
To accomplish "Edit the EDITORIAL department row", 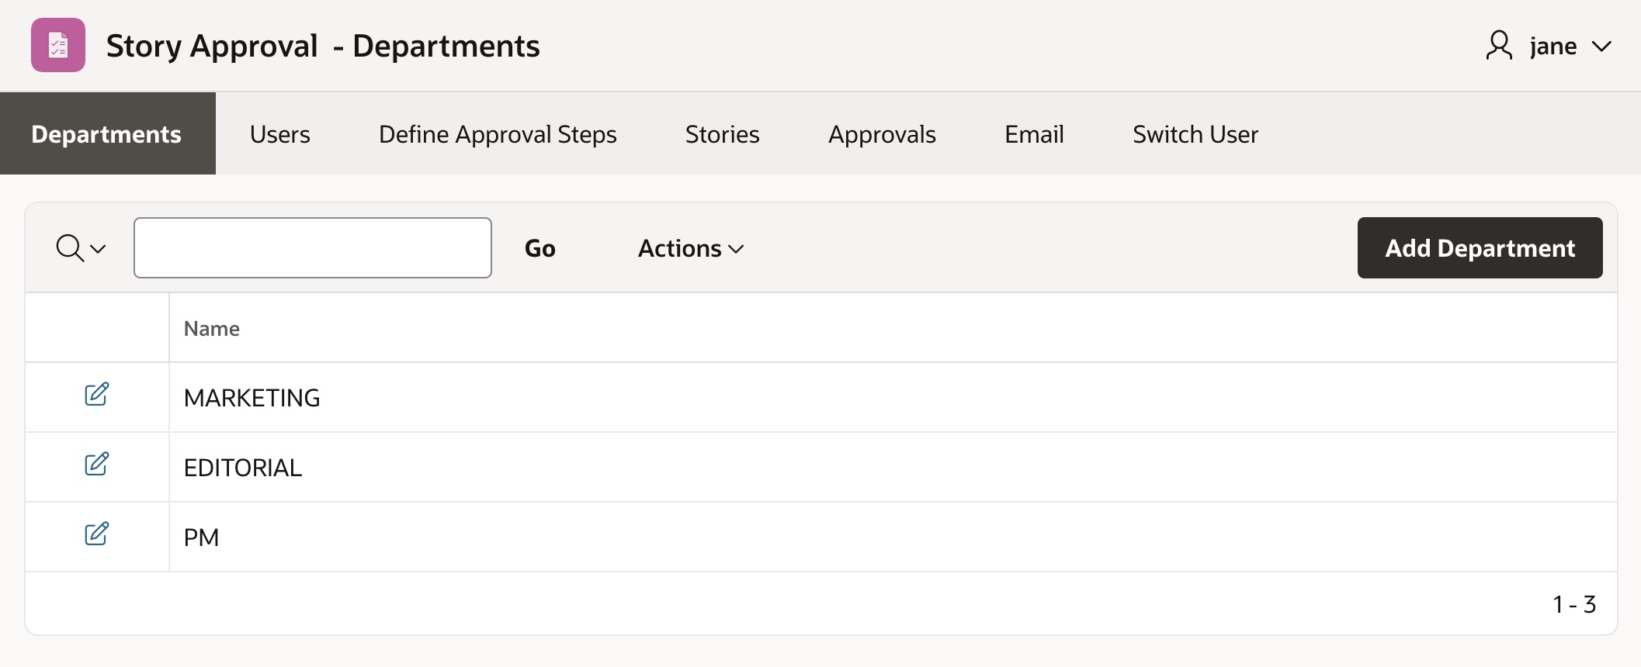I will pos(96,465).
